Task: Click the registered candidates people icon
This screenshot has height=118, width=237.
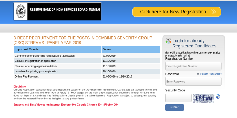Action: point(168,41)
